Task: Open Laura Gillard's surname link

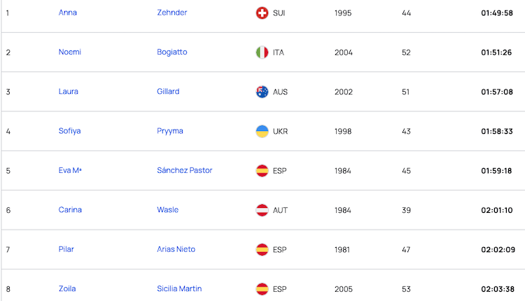Action: point(168,92)
